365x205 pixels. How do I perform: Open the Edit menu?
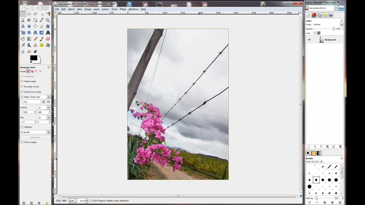point(64,9)
